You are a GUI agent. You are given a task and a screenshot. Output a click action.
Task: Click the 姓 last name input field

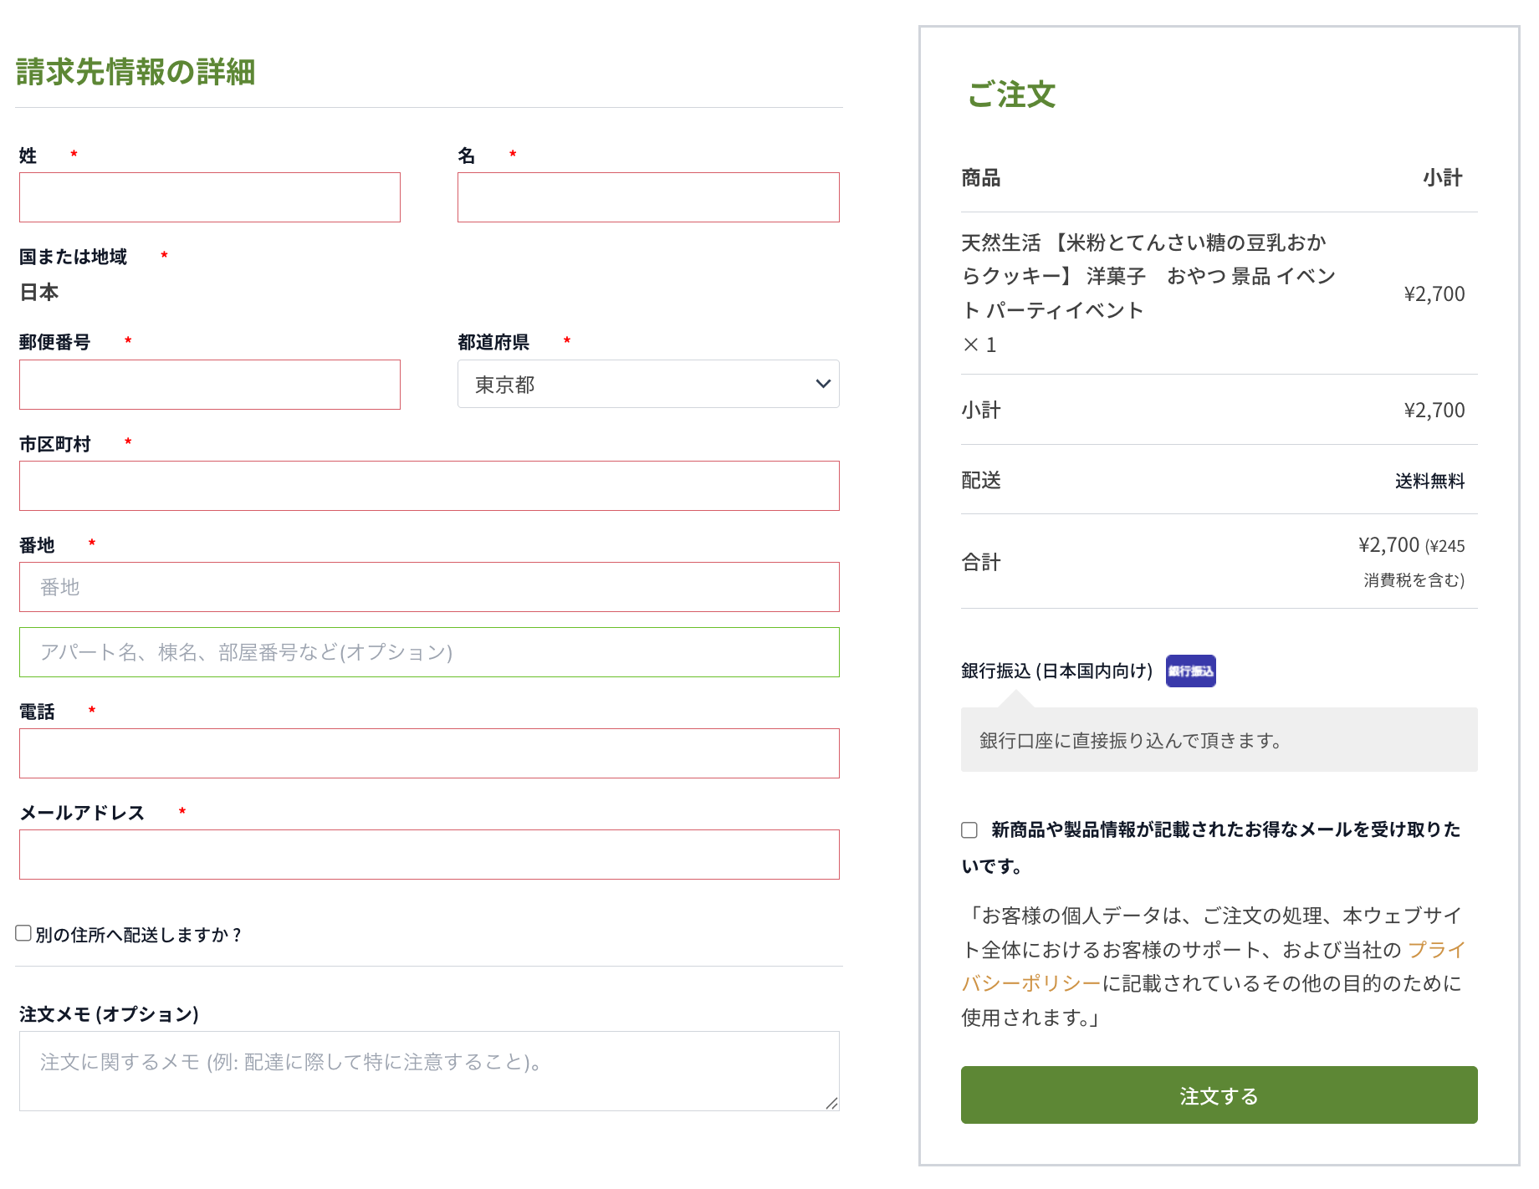pos(210,198)
